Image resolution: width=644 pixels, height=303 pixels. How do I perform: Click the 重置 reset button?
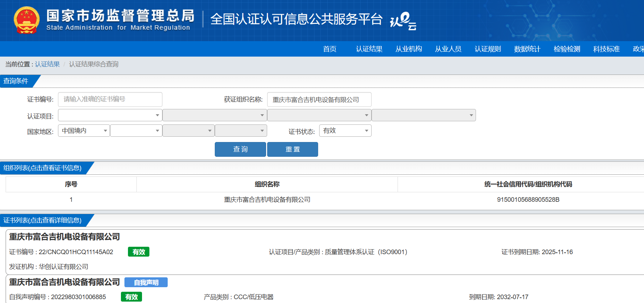coord(292,149)
